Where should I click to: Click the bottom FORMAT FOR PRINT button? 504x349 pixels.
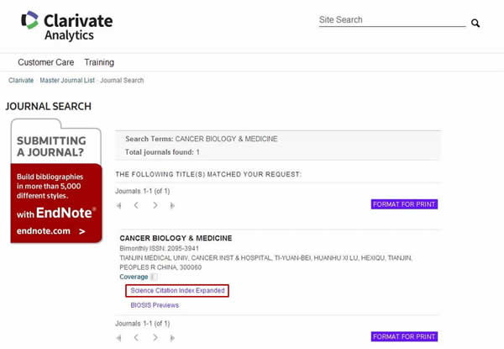point(404,336)
